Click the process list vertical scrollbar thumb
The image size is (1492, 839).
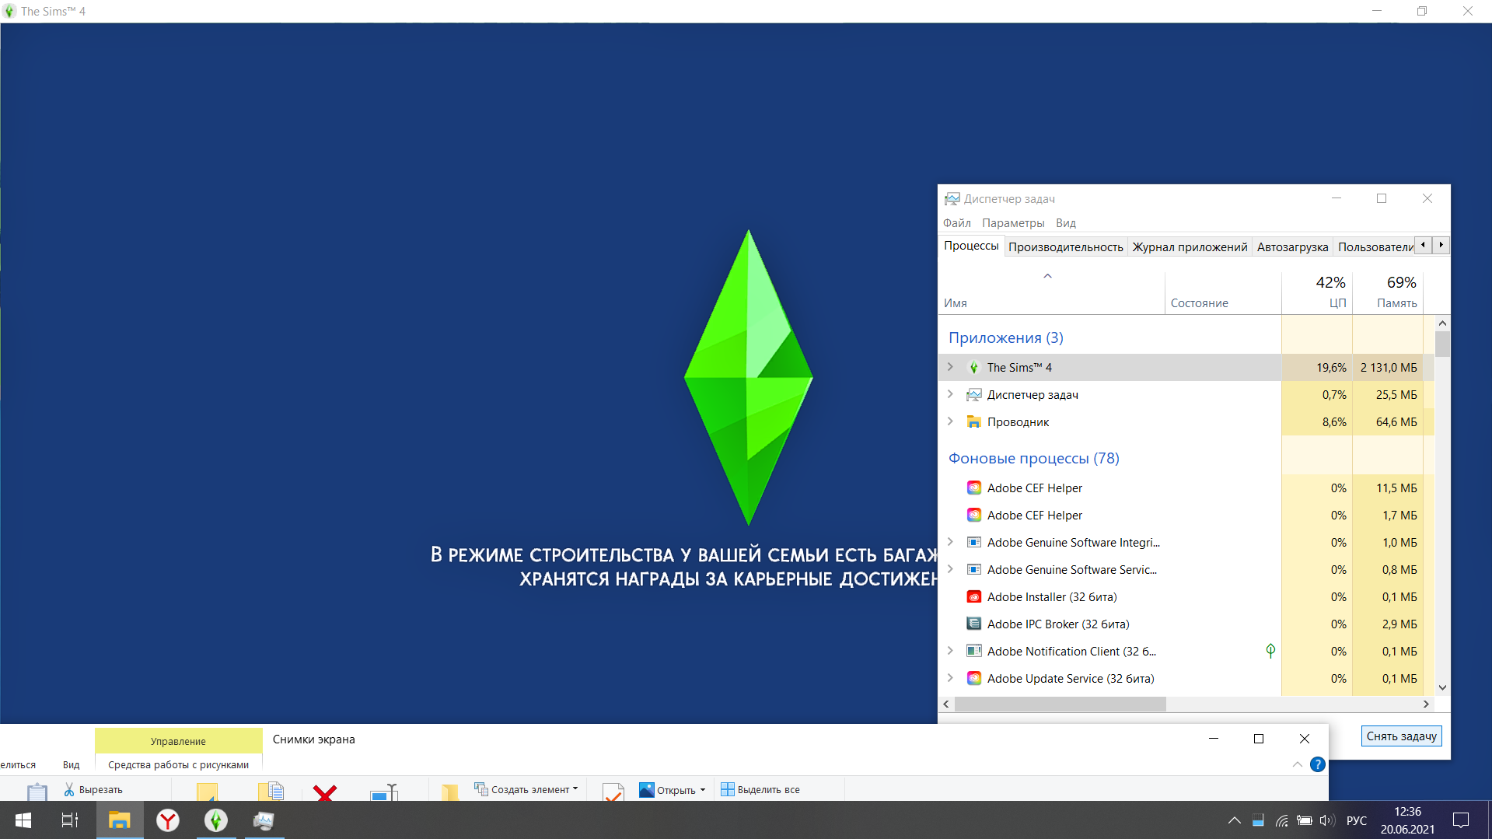(x=1442, y=344)
